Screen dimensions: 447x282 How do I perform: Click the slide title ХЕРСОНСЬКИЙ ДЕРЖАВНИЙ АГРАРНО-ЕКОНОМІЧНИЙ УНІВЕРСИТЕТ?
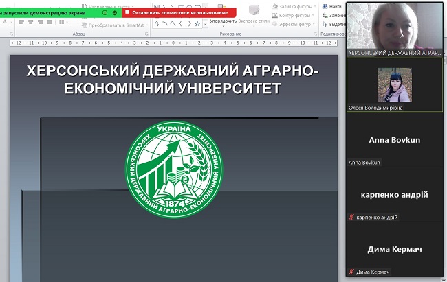point(173,79)
